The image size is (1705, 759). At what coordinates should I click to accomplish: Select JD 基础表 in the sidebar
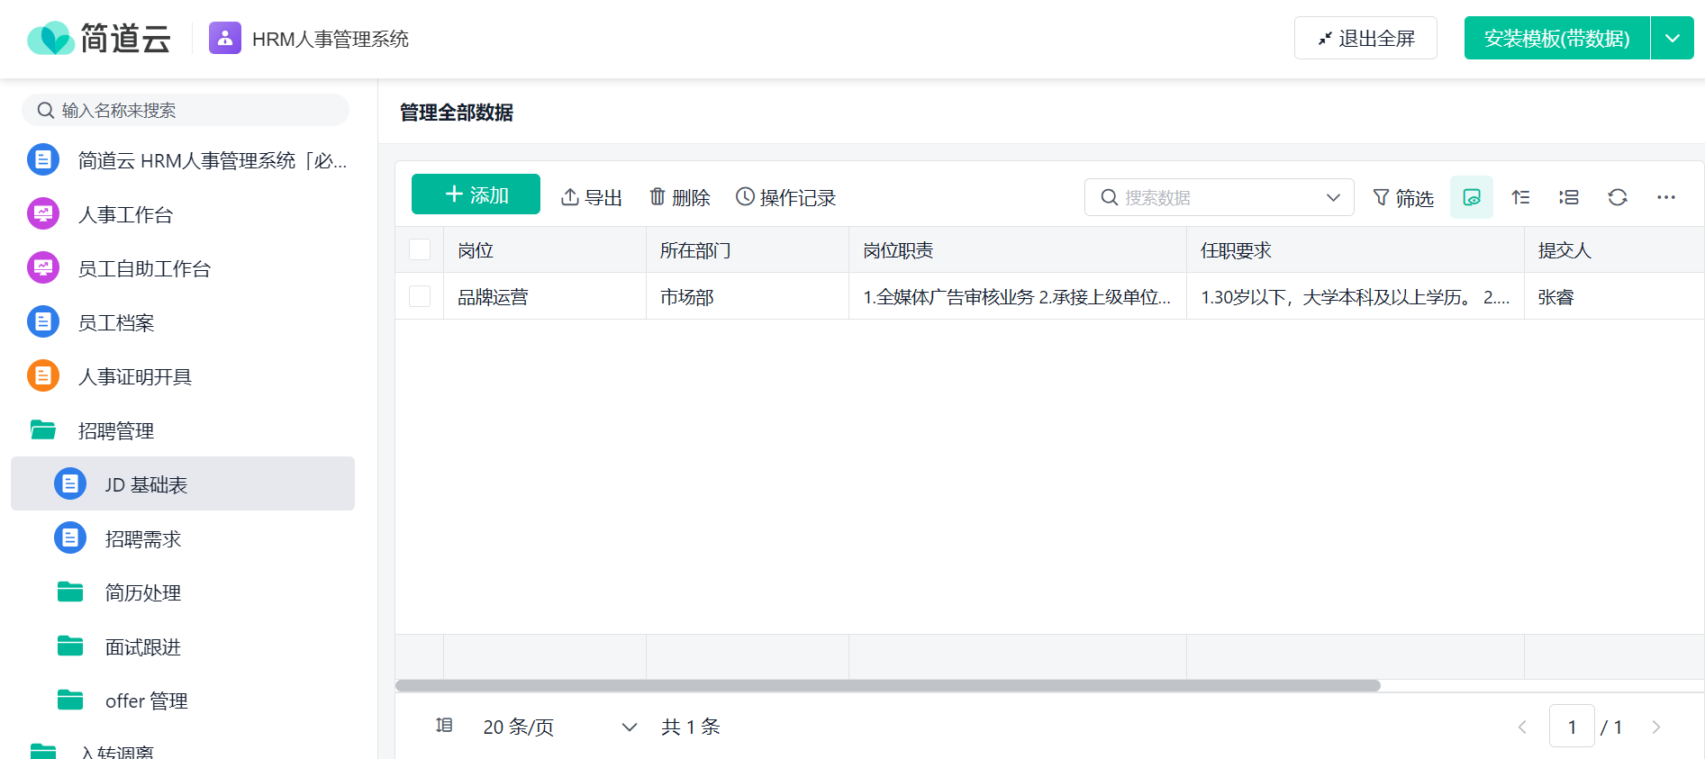[x=183, y=483]
